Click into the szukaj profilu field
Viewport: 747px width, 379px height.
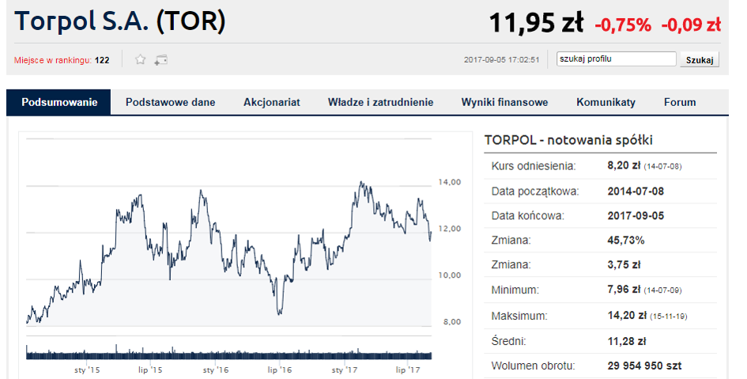point(616,59)
